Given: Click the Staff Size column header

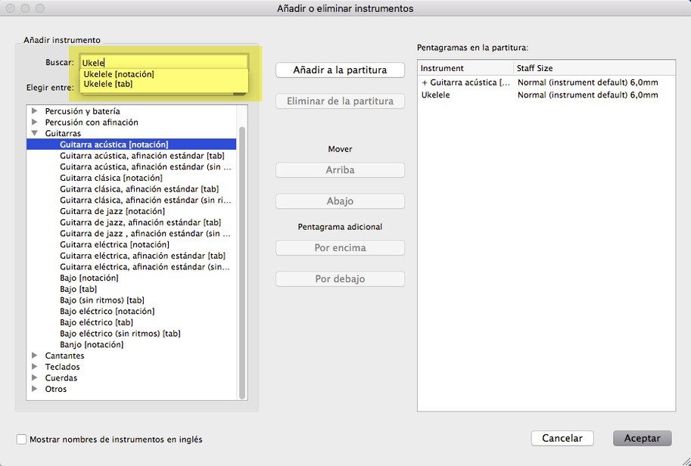Looking at the screenshot, I should click(x=535, y=68).
